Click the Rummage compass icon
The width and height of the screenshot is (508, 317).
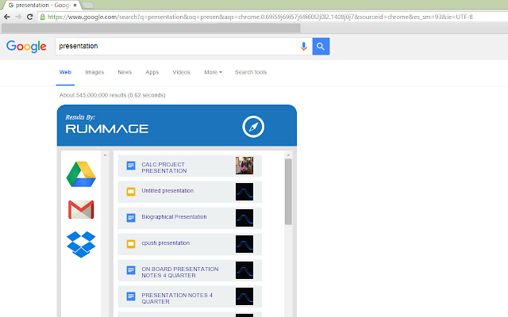click(x=253, y=127)
